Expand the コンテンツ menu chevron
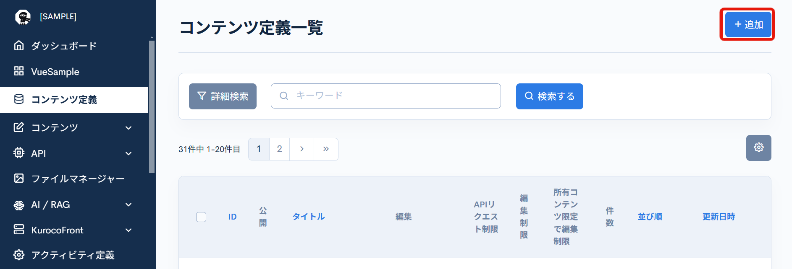 tap(129, 128)
